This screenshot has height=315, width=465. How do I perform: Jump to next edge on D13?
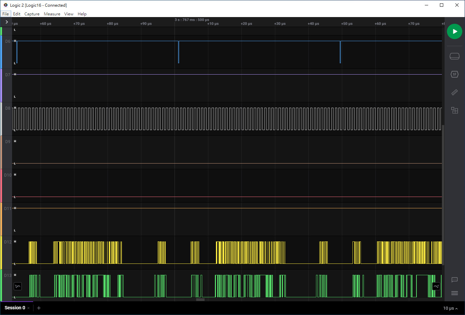pos(436,286)
